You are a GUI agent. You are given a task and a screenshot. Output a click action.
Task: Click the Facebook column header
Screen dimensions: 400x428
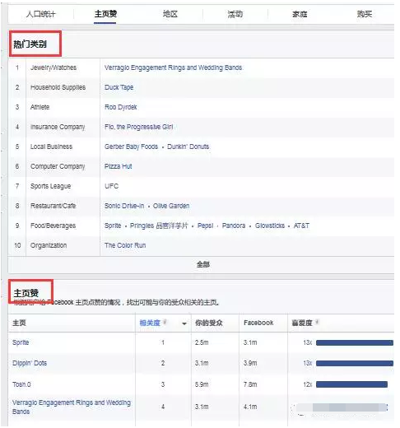[x=258, y=323]
